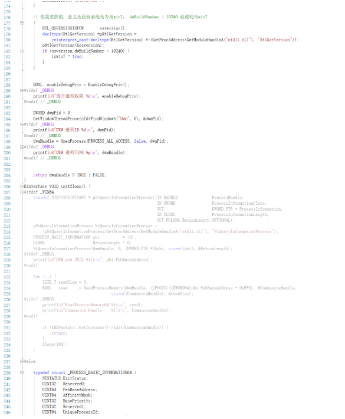Click the "RtlGetVersion" string literal

[x=275, y=40]
